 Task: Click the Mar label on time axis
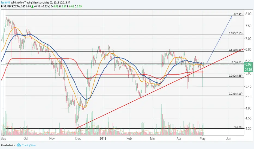click(153, 138)
